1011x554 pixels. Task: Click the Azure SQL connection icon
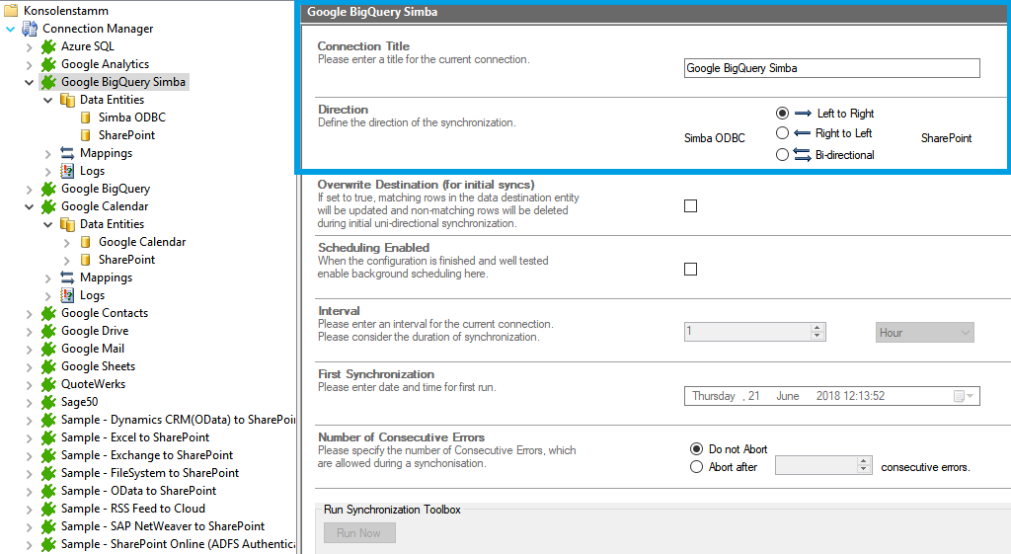pyautogui.click(x=48, y=46)
